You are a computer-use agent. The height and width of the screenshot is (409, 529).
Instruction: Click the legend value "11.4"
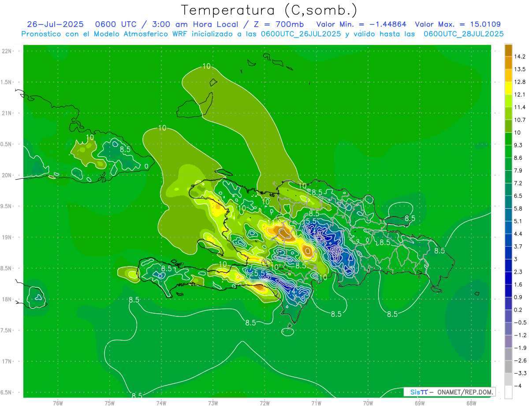[519, 107]
